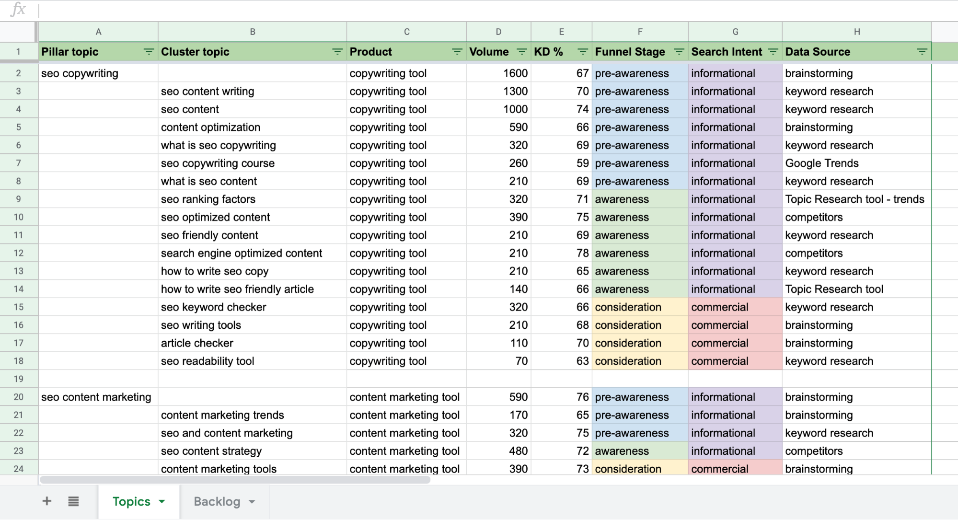Open the Topics sheet tab
The width and height of the screenshot is (958, 520).
(131, 501)
